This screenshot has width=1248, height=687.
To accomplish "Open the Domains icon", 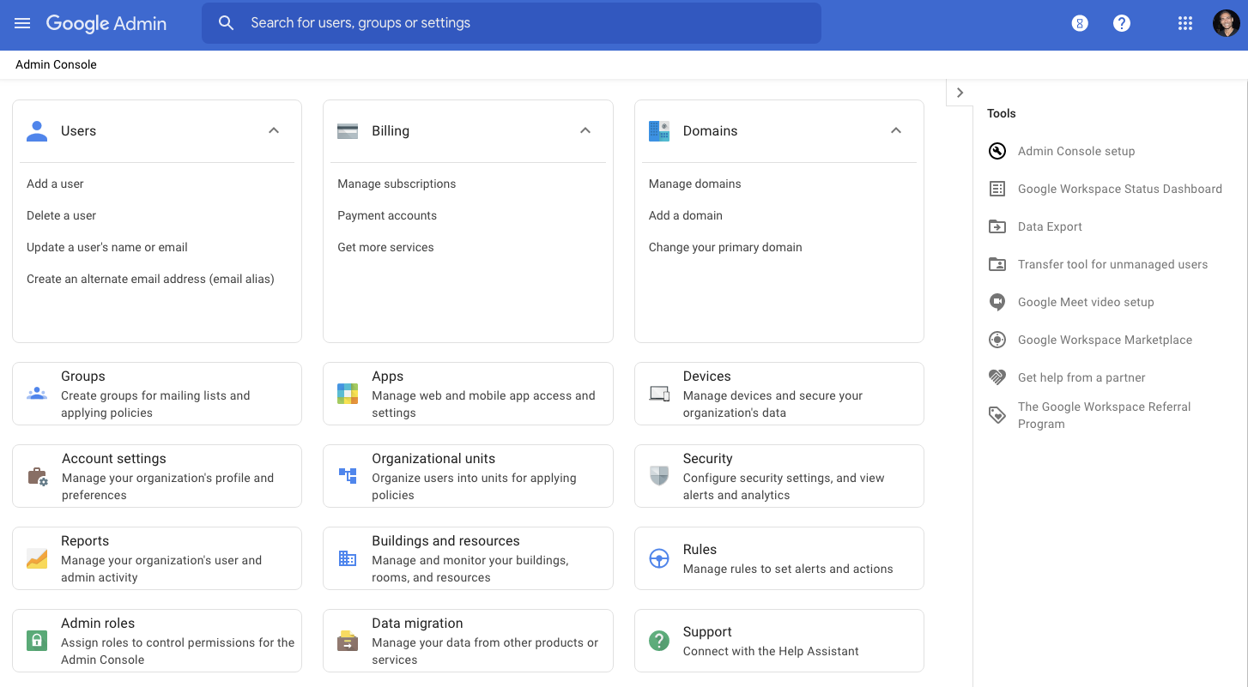I will coord(658,130).
